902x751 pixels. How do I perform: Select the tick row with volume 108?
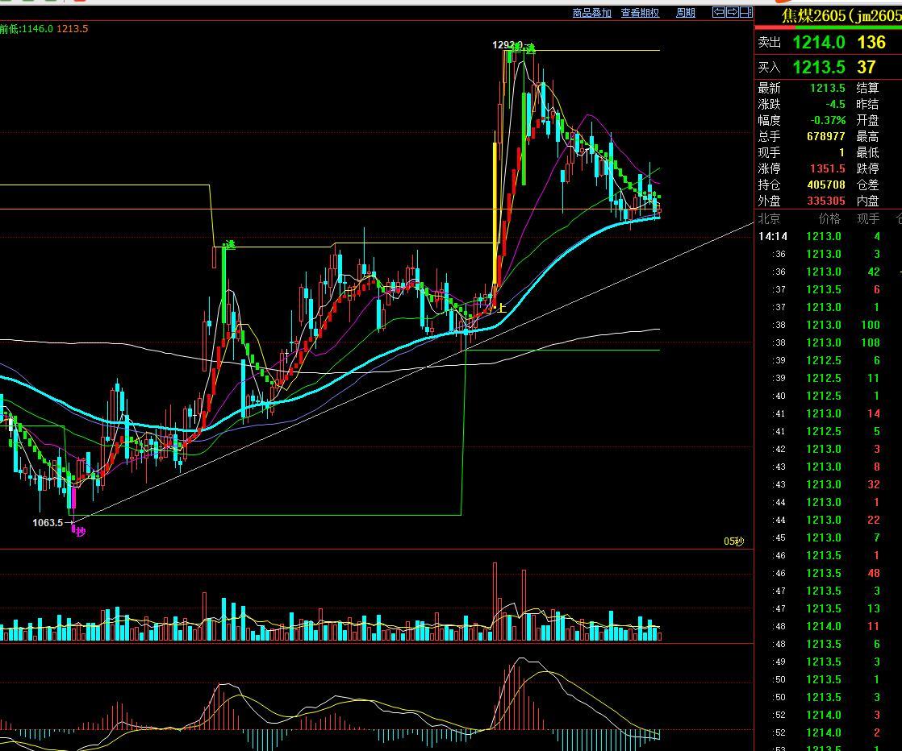[x=829, y=342]
